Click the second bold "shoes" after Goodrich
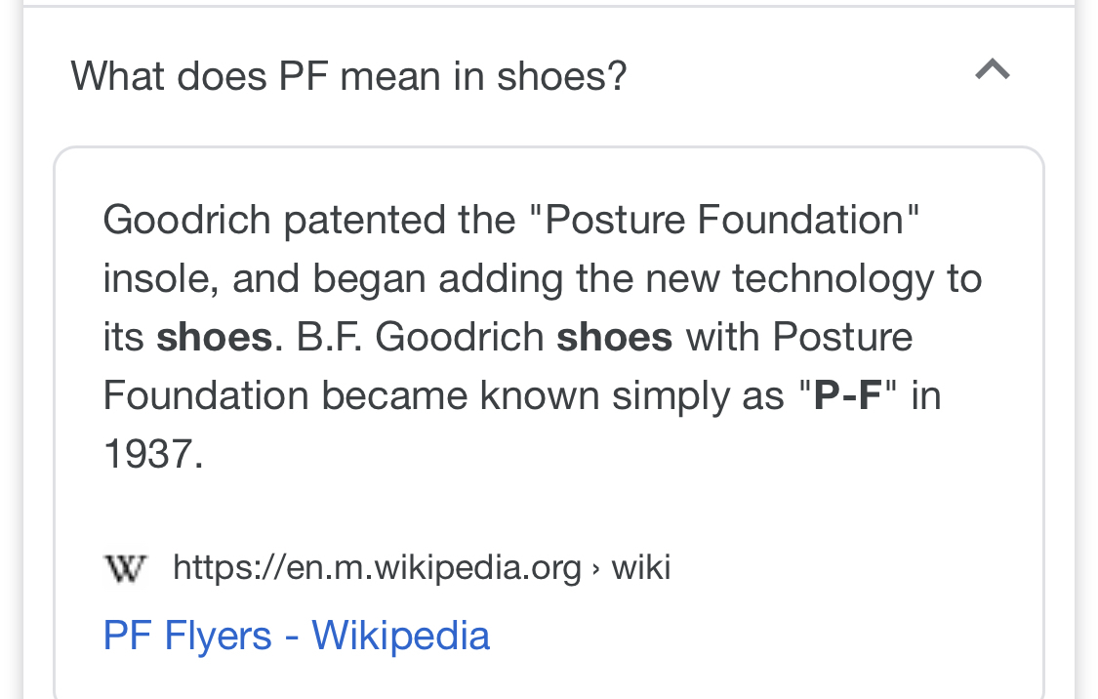The width and height of the screenshot is (1098, 699). [x=614, y=338]
